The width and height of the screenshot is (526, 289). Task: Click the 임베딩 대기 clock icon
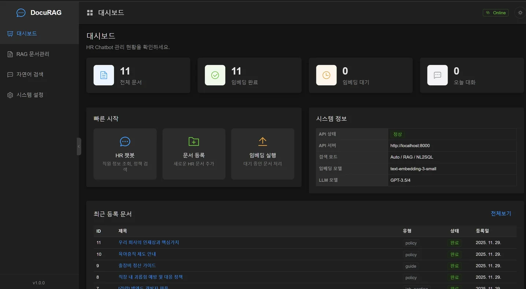pyautogui.click(x=326, y=75)
